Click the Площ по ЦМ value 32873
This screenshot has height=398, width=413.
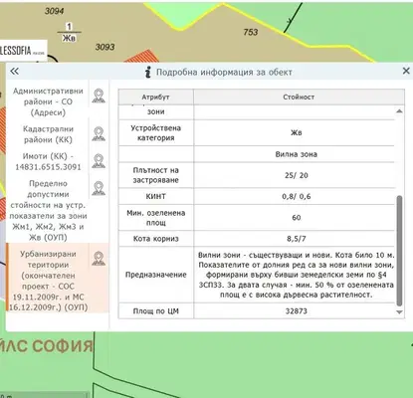[x=296, y=311]
